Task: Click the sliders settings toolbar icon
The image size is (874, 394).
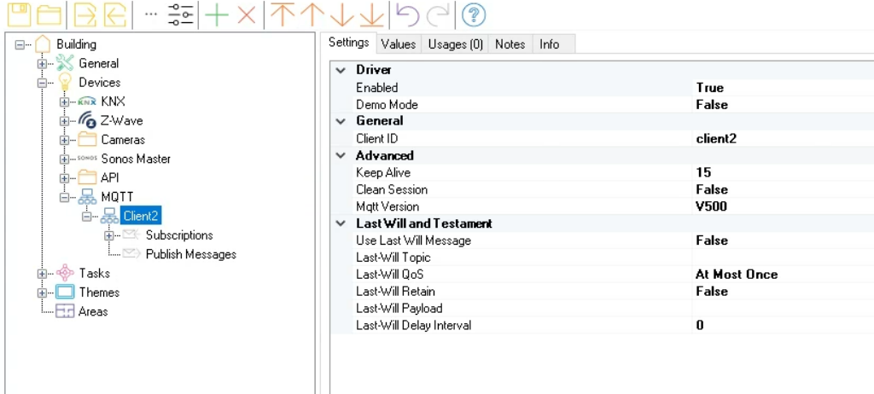Action: pyautogui.click(x=181, y=14)
